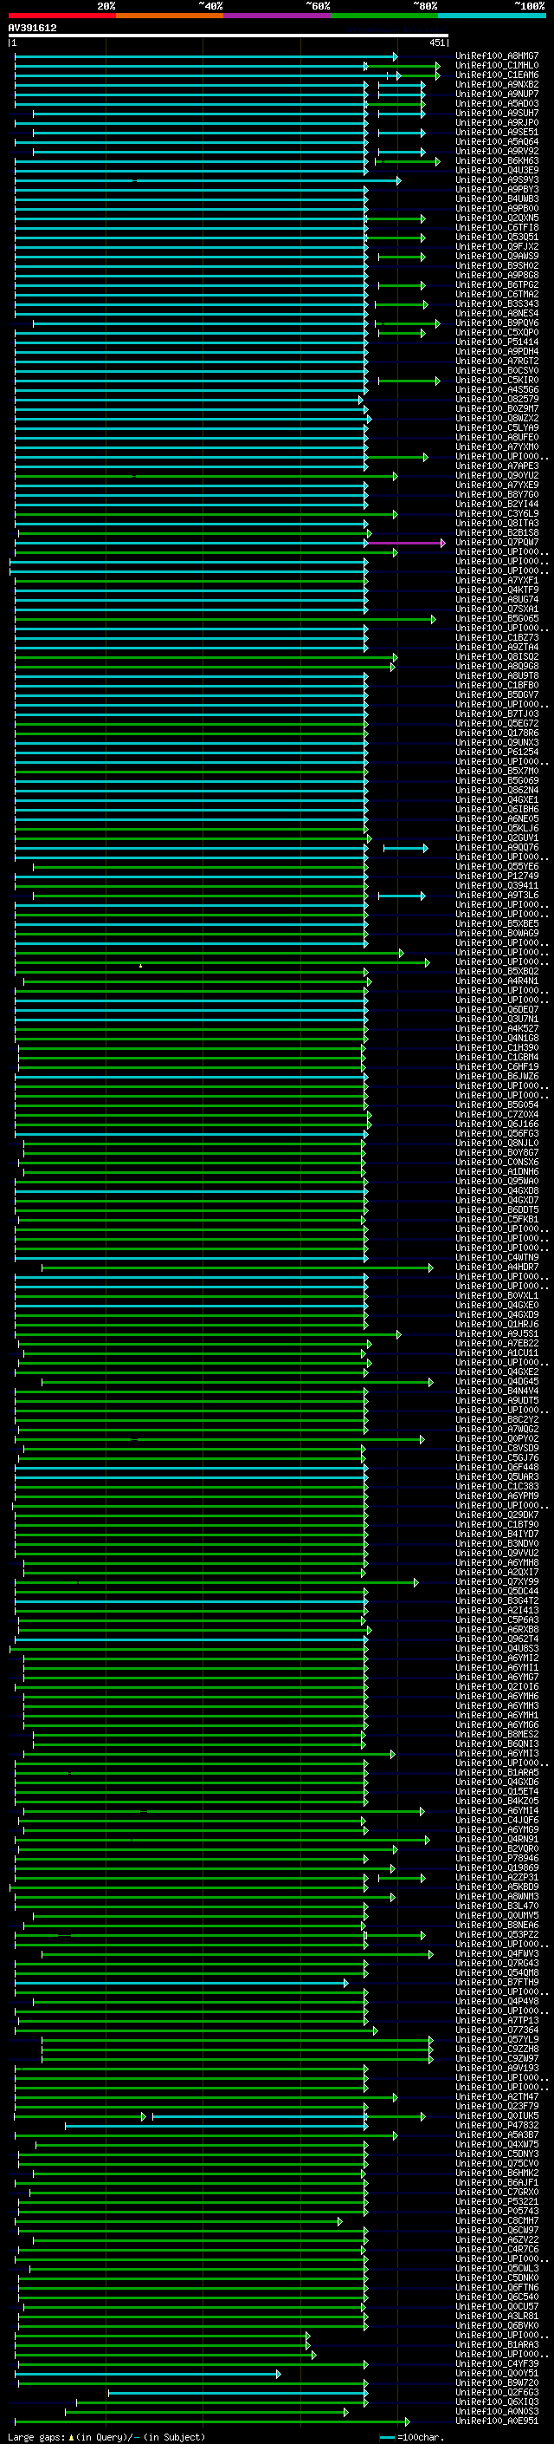Select hit label UniRef100_C0NSX6

pos(497,1163)
